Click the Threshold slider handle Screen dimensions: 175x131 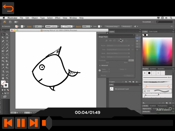coord(117,60)
